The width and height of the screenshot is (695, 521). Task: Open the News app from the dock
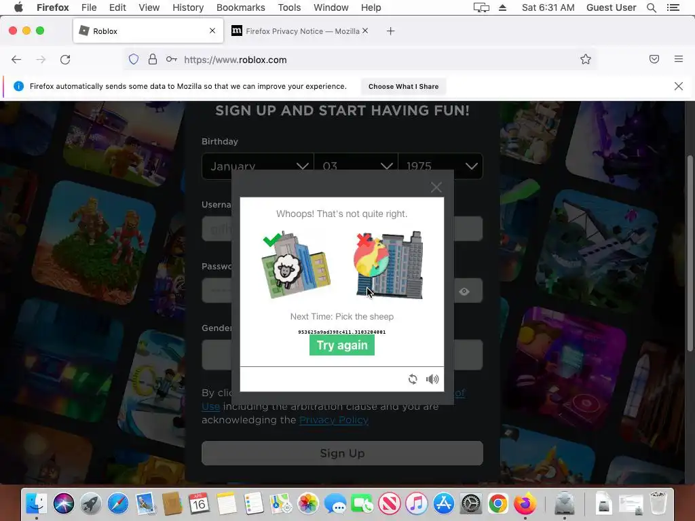tap(390, 504)
